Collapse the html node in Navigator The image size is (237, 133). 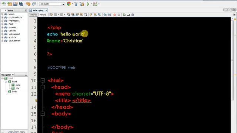(2, 78)
